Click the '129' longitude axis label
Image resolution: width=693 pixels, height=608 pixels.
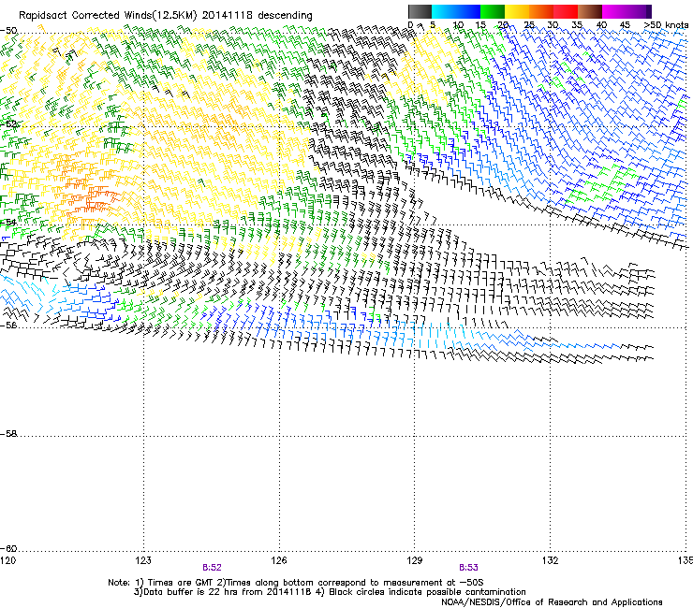coord(415,560)
